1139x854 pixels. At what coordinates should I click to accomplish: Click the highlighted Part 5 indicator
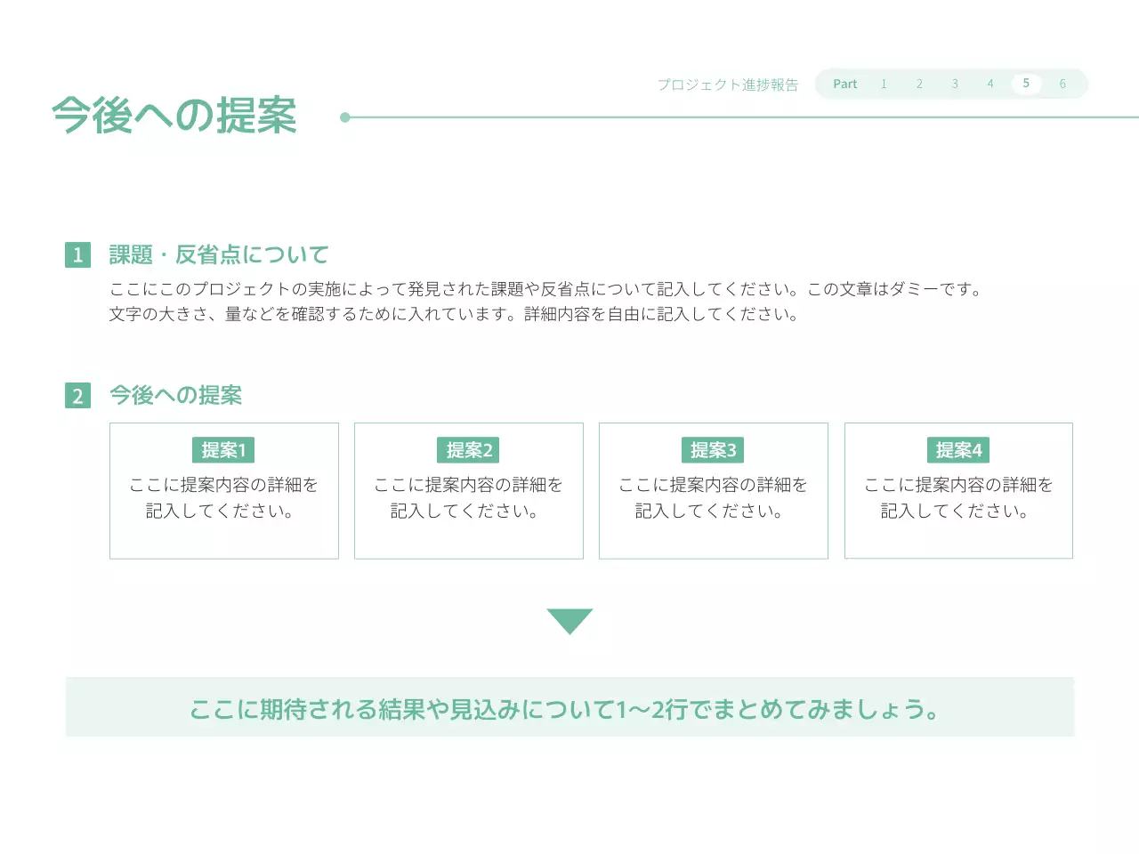click(x=1026, y=84)
